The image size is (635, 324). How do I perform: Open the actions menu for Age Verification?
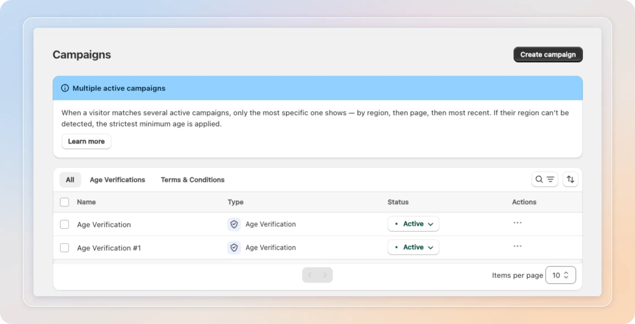[x=518, y=223]
